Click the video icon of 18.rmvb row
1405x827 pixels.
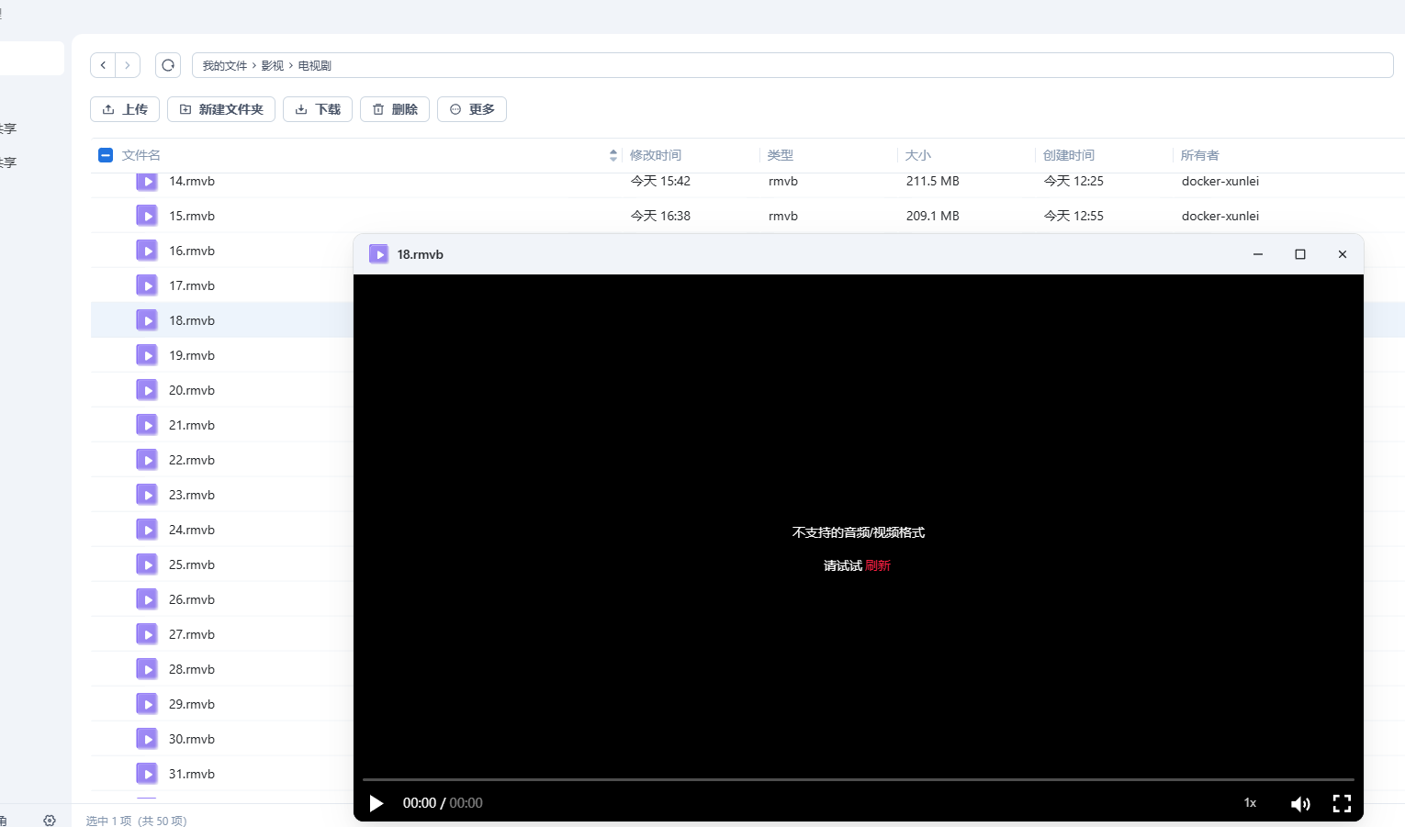147,320
